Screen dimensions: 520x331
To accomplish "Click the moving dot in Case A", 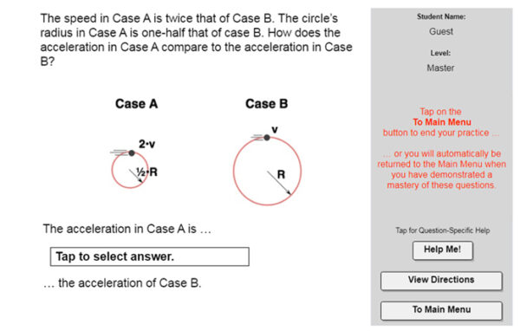I will [132, 153].
